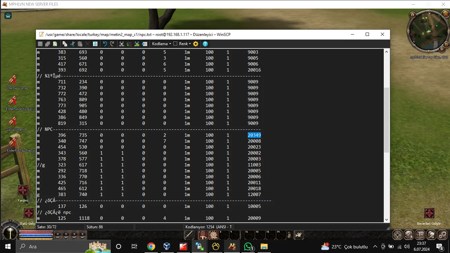Click the value 20008 in NPC section

(x=254, y=141)
